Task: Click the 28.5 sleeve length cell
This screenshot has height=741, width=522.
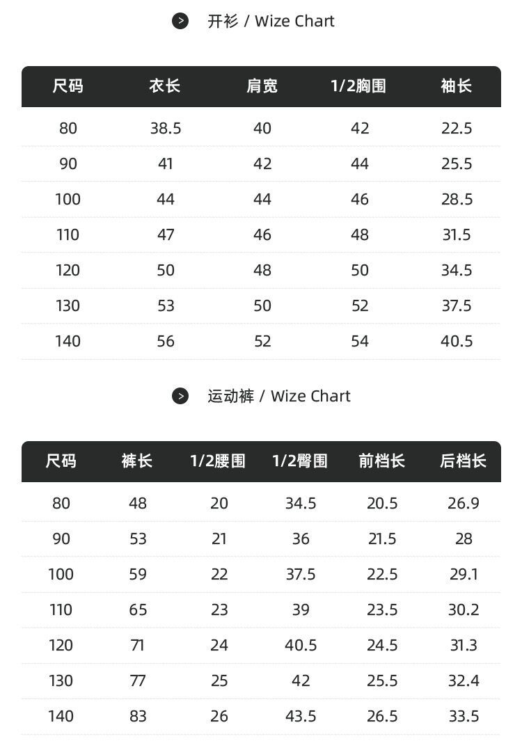Action: coord(457,199)
